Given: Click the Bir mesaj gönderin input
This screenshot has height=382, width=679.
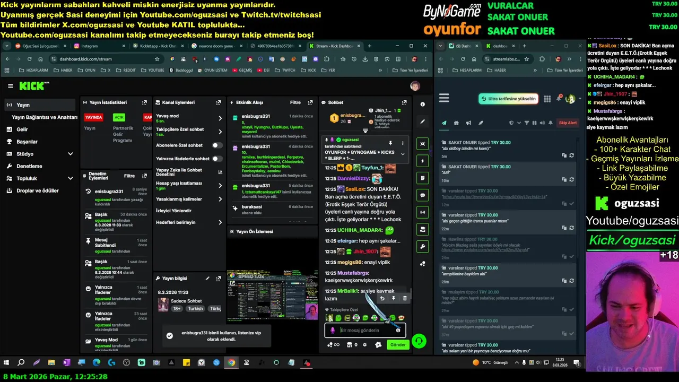Looking at the screenshot, I should click(366, 330).
